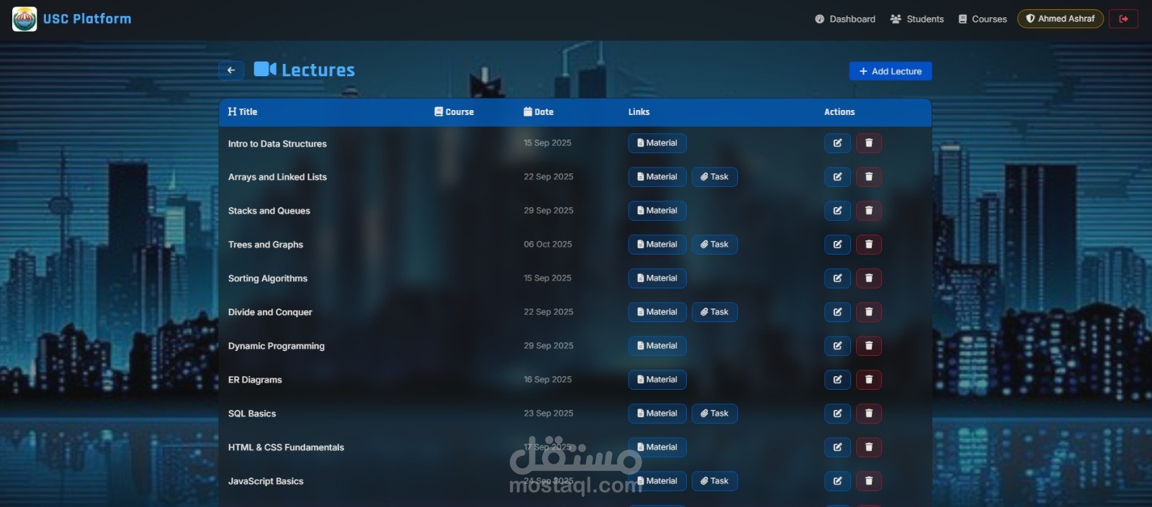Open Material for Intro to Data Structures

coord(657,143)
